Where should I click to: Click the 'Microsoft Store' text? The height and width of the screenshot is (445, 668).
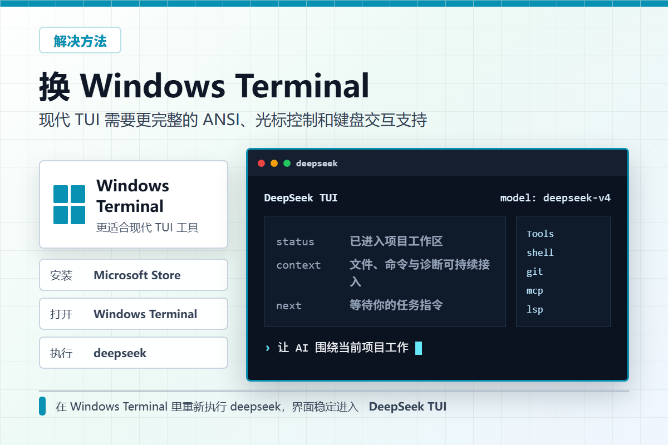(137, 275)
